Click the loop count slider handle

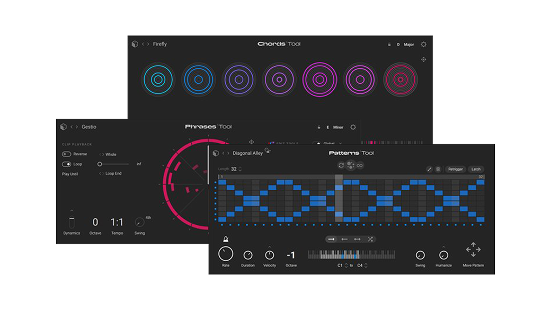point(100,164)
